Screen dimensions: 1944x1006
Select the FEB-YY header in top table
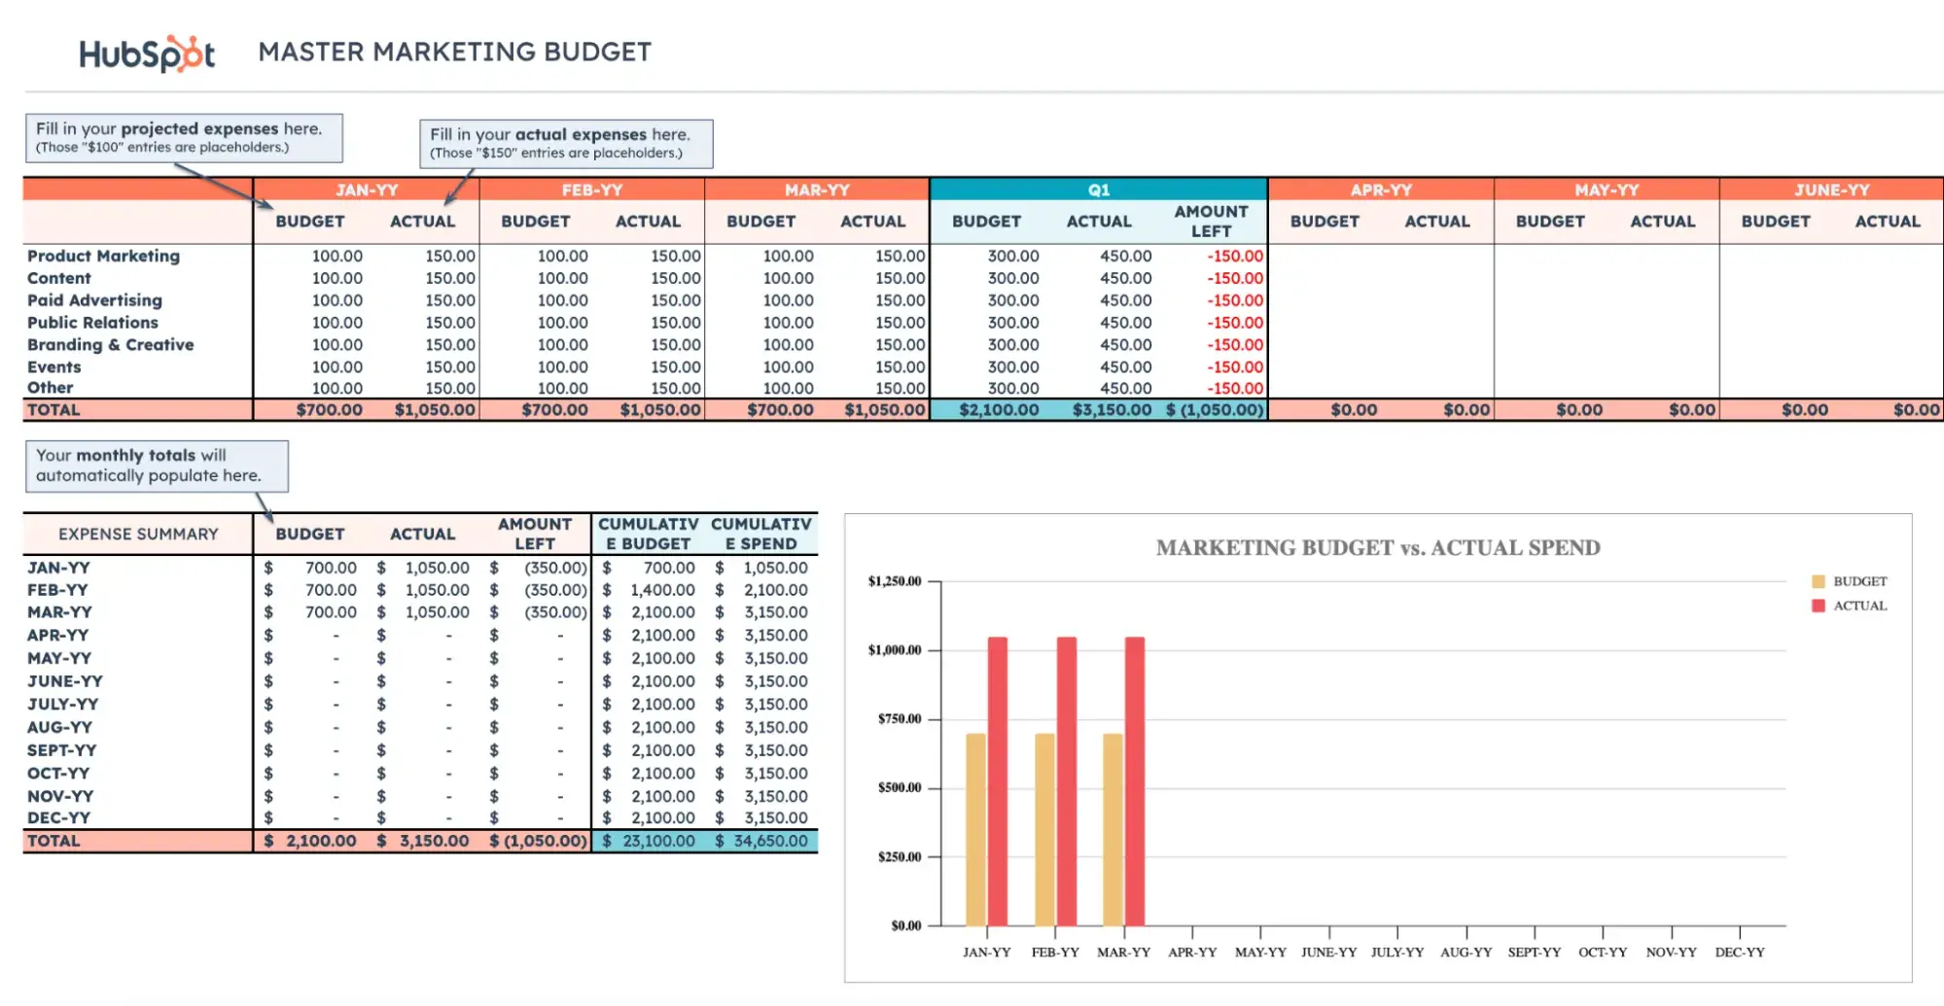coord(591,190)
